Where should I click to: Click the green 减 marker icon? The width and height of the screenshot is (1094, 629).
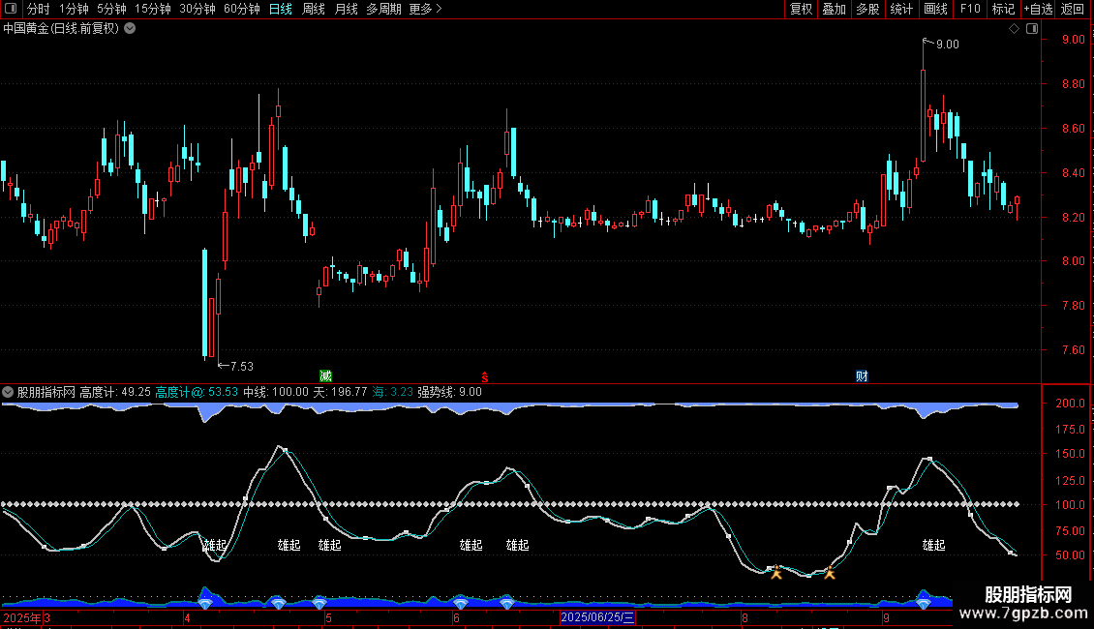click(325, 375)
